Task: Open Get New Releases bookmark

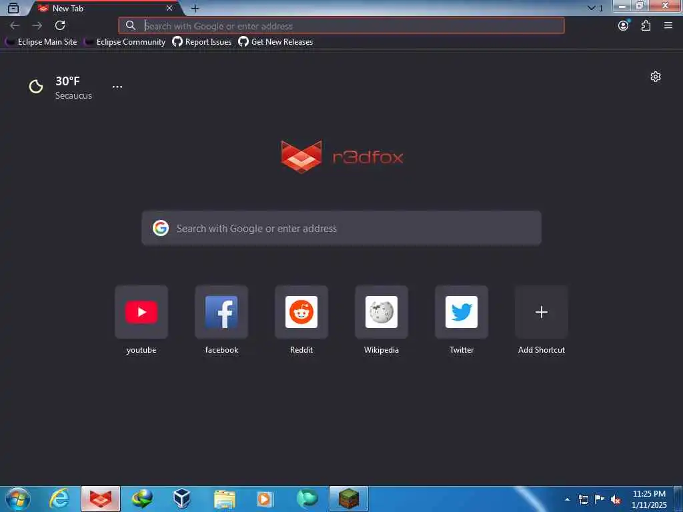Action: (x=275, y=42)
